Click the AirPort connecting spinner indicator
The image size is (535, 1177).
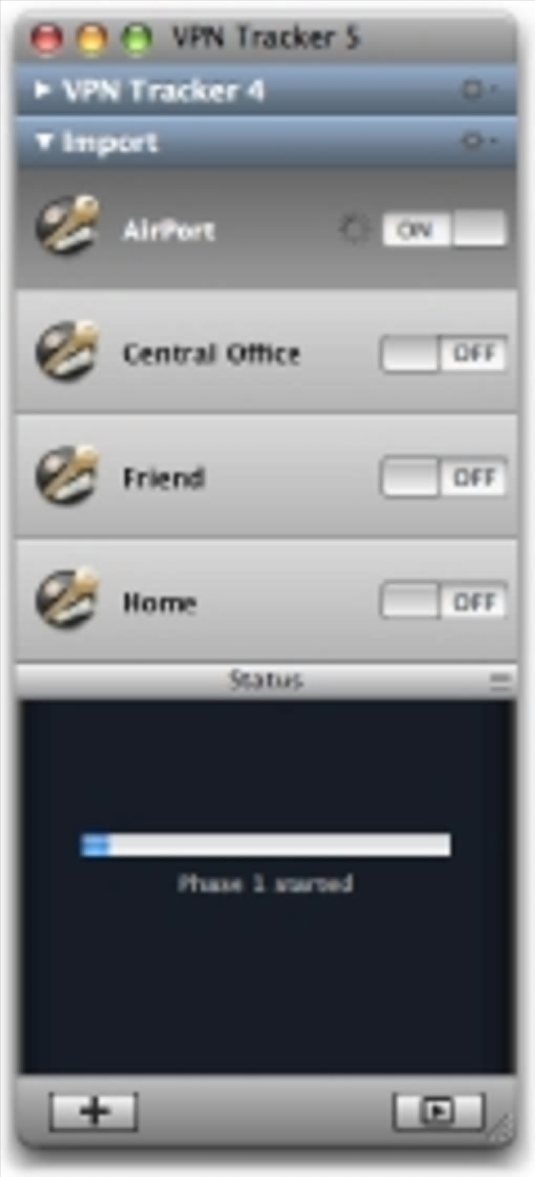(354, 229)
